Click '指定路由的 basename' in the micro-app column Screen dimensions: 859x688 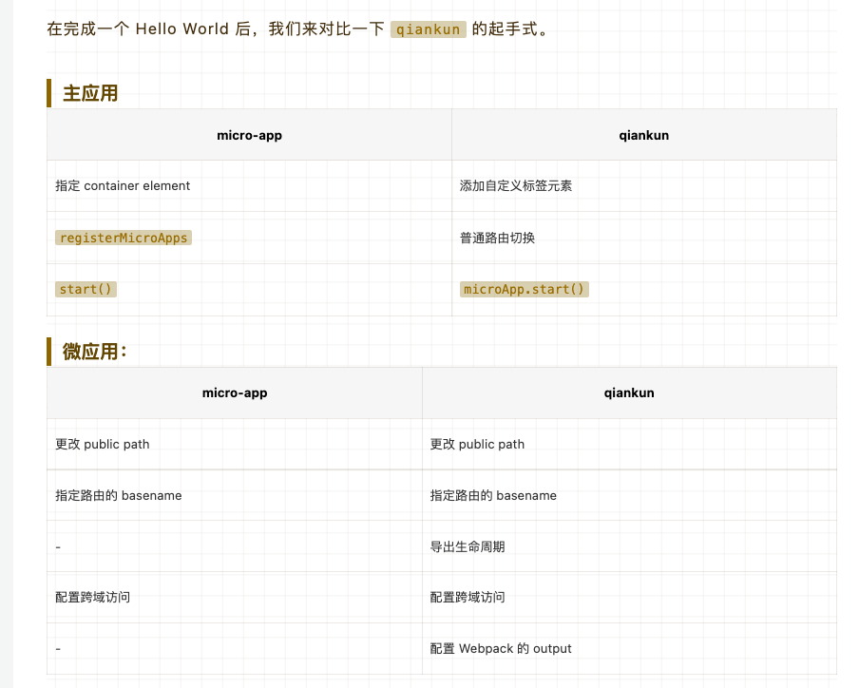[x=119, y=496]
